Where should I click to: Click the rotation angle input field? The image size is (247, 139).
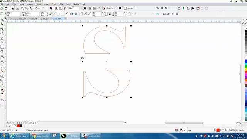(x=61, y=14)
